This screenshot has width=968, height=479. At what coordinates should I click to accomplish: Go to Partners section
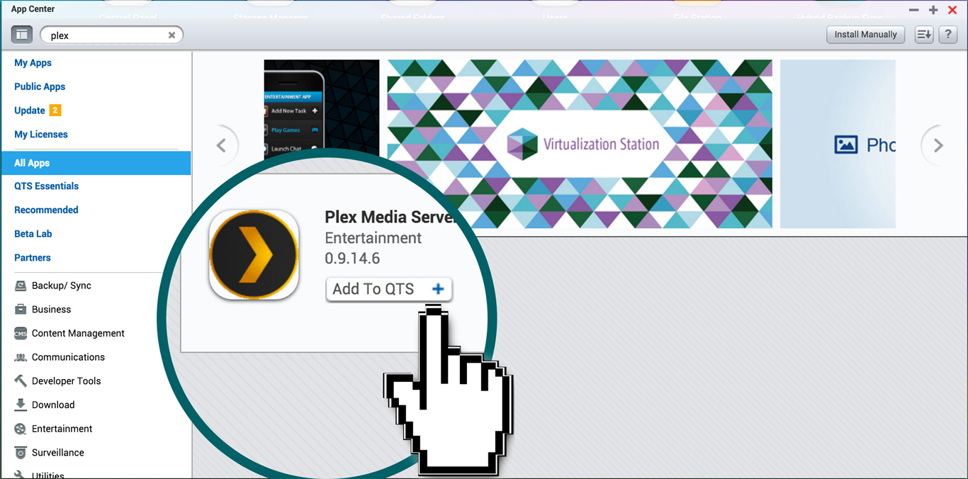(x=33, y=258)
